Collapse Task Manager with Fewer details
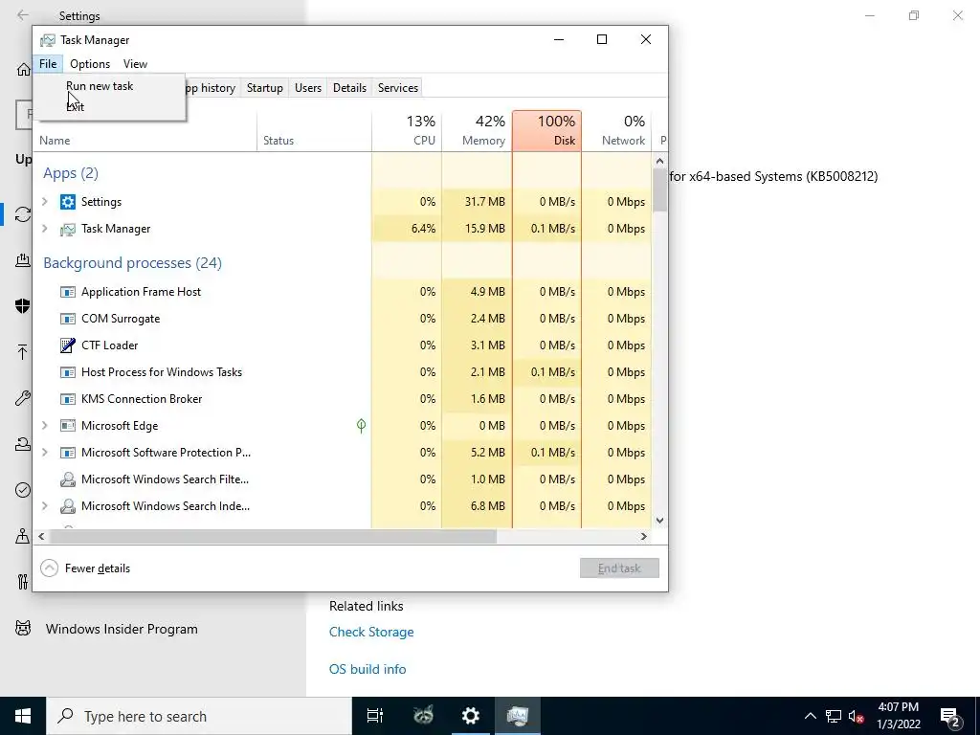This screenshot has height=735, width=980. coord(85,568)
